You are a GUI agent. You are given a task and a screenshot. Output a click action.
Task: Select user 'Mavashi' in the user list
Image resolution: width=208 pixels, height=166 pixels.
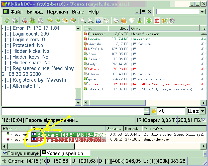point(94,44)
